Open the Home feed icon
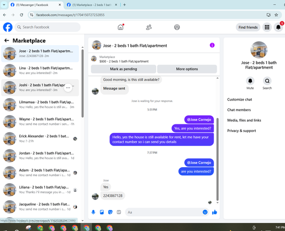 (120, 27)
